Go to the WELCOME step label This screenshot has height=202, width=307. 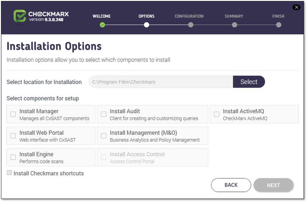coord(102,16)
